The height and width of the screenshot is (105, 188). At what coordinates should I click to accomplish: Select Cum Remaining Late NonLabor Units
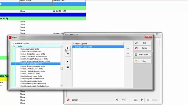tap(35, 86)
